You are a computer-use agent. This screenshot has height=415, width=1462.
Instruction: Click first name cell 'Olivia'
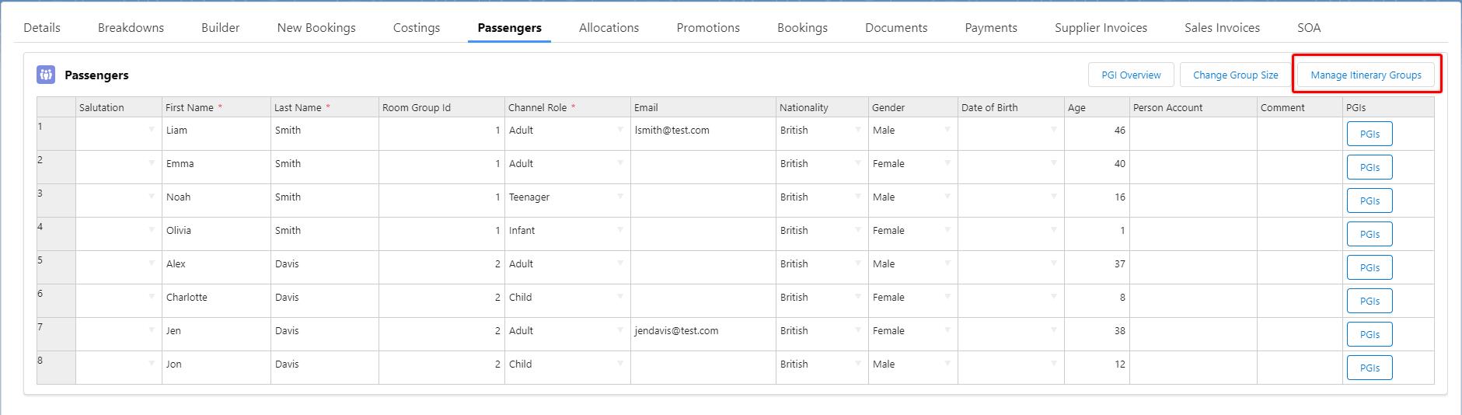[216, 234]
